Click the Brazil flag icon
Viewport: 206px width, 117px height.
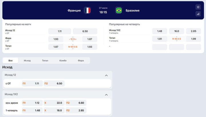tap(119, 11)
